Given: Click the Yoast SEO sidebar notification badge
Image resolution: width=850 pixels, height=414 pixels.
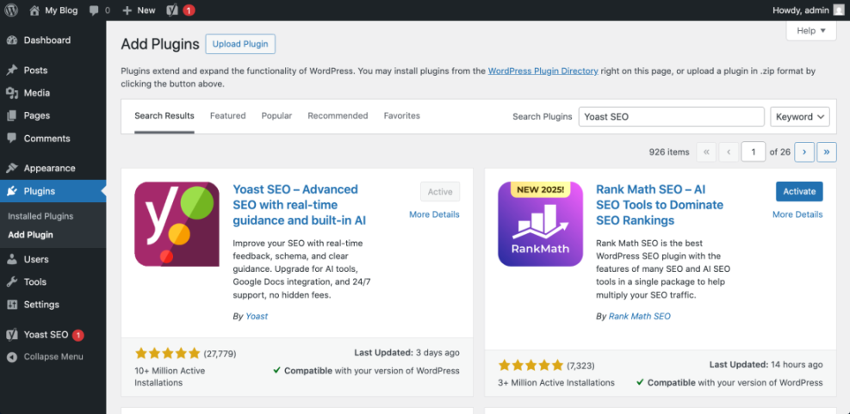Looking at the screenshot, I should [78, 335].
